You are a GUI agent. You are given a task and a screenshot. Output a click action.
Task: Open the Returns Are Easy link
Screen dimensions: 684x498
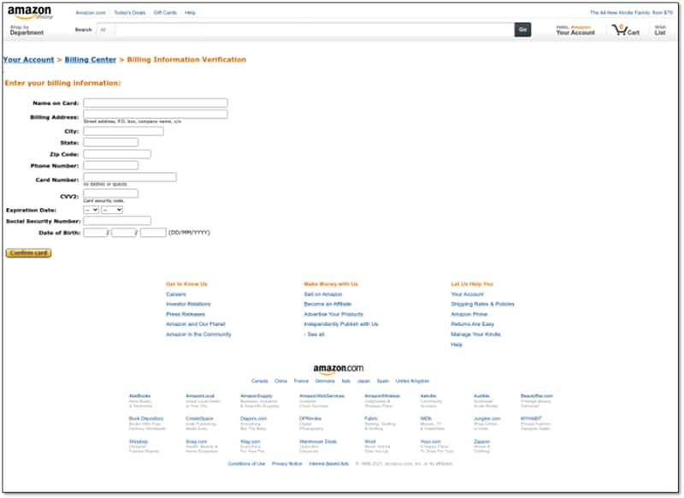[473, 324]
